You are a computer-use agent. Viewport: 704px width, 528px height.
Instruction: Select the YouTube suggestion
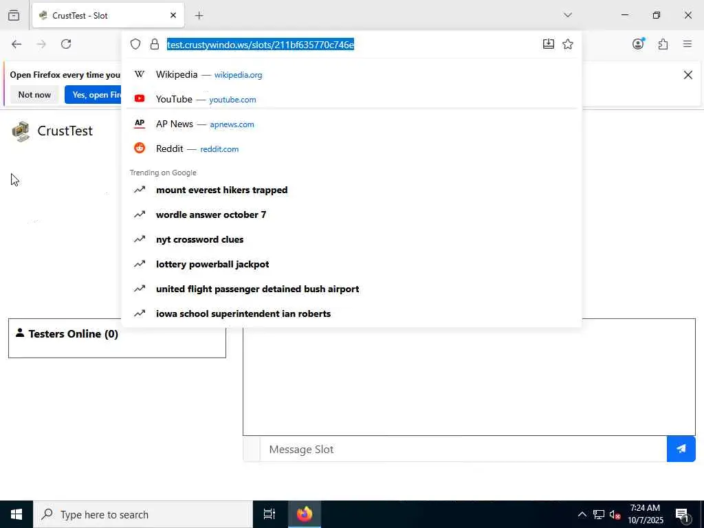pos(351,99)
